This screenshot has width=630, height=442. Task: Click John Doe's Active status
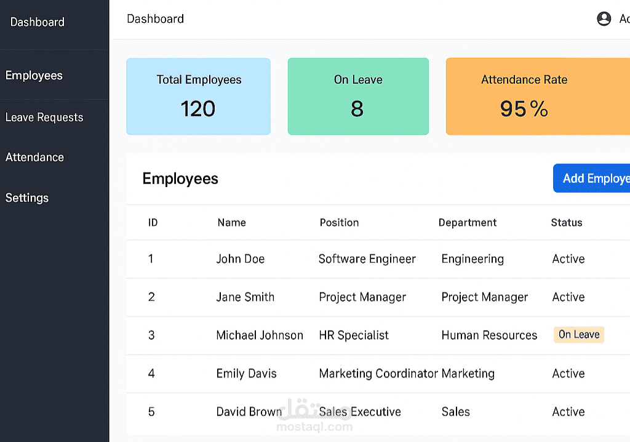coord(568,259)
